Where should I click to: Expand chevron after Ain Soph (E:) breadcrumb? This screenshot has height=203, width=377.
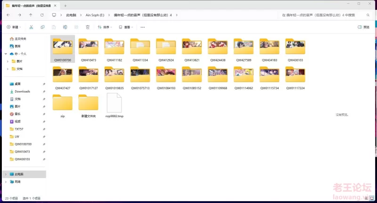tap(109, 15)
